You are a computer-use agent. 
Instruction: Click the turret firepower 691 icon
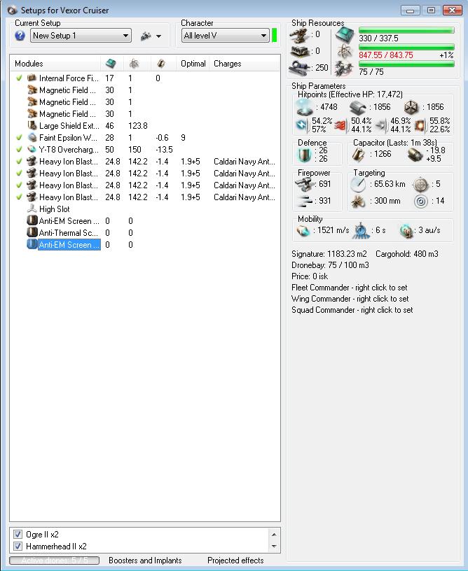[305, 184]
